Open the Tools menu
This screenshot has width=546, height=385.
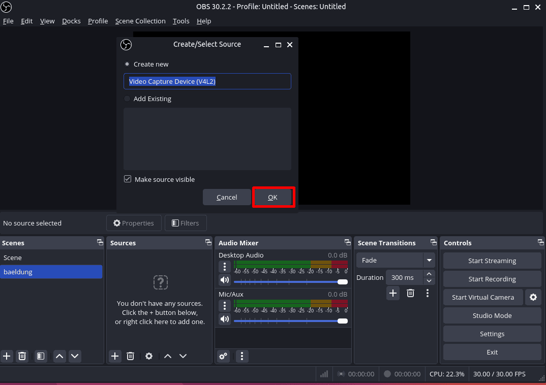(x=180, y=21)
